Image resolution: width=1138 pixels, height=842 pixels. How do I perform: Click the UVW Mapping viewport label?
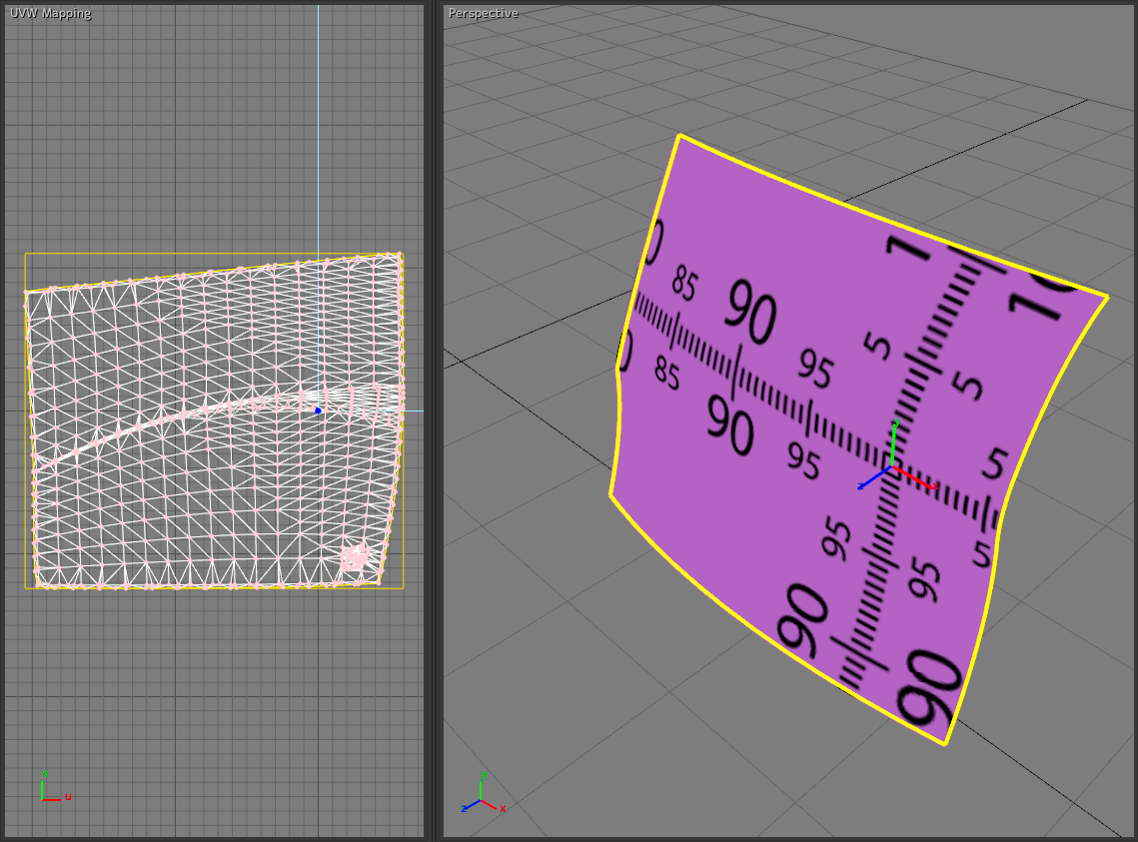click(x=50, y=13)
